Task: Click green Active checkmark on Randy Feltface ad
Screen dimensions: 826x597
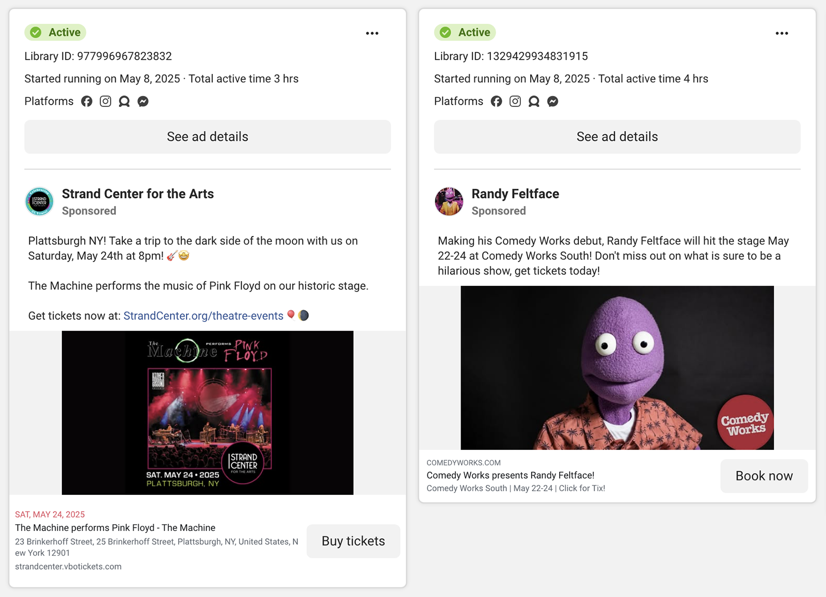Action: coord(445,33)
